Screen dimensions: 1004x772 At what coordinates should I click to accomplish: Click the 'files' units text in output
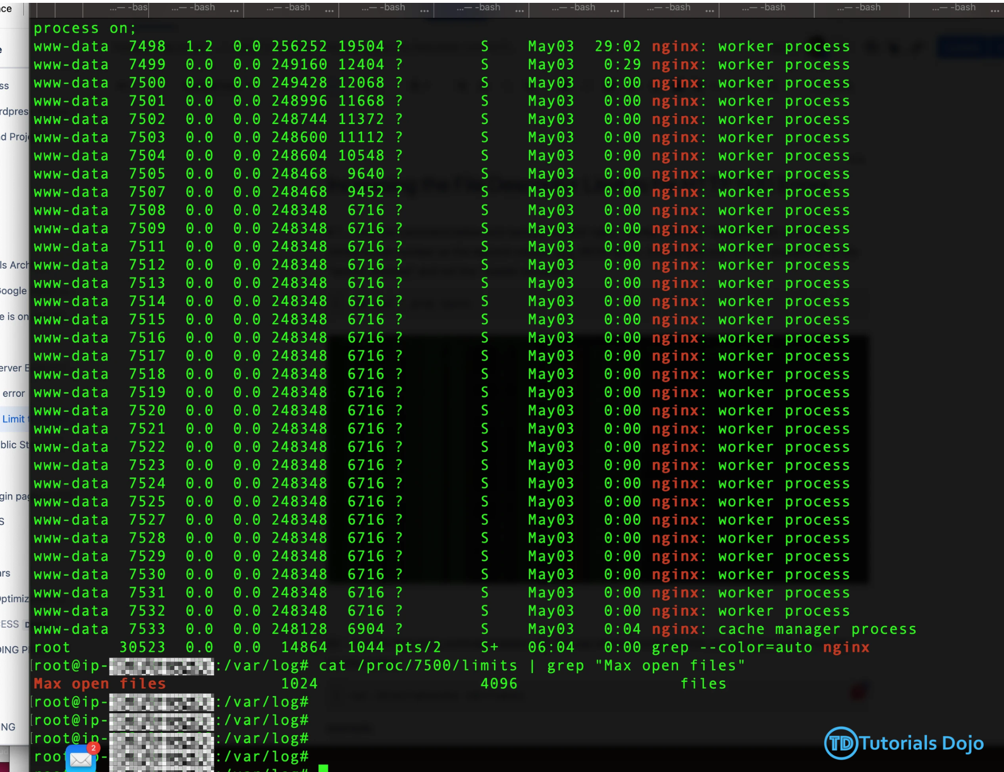[x=703, y=684]
